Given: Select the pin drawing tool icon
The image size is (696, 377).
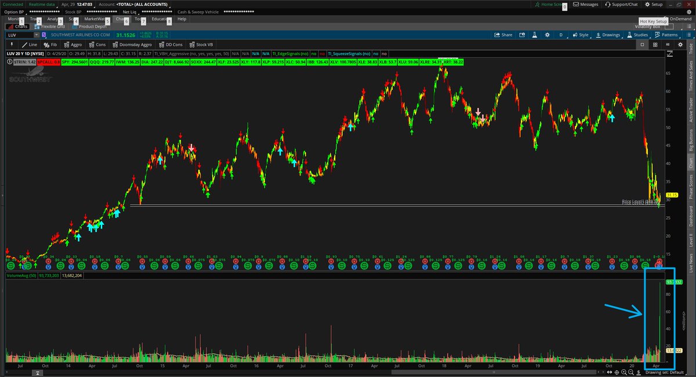Looking at the screenshot, I should [x=12, y=44].
